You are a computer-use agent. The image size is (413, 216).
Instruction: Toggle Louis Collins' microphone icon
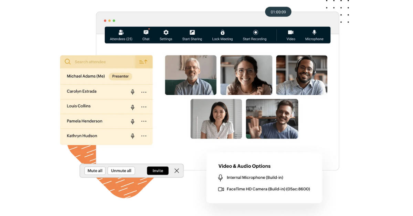[133, 107]
